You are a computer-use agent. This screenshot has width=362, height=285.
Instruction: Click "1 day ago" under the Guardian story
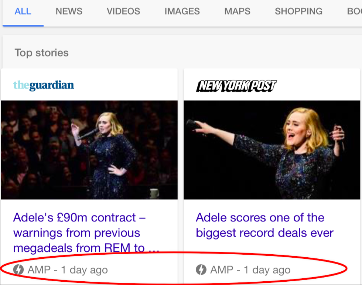[84, 270]
